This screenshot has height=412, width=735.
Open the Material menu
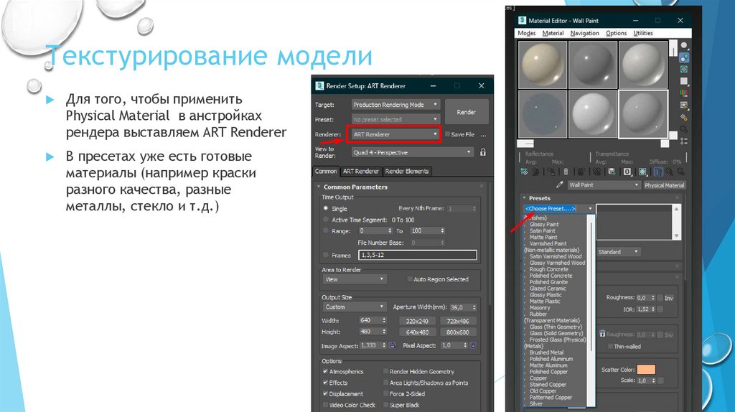pos(553,33)
